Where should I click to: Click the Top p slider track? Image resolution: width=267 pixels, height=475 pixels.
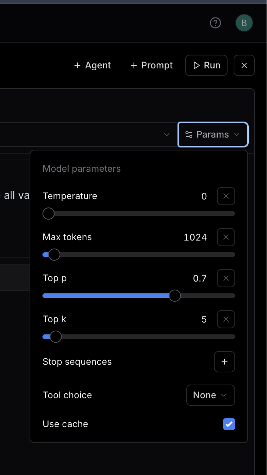click(x=139, y=296)
